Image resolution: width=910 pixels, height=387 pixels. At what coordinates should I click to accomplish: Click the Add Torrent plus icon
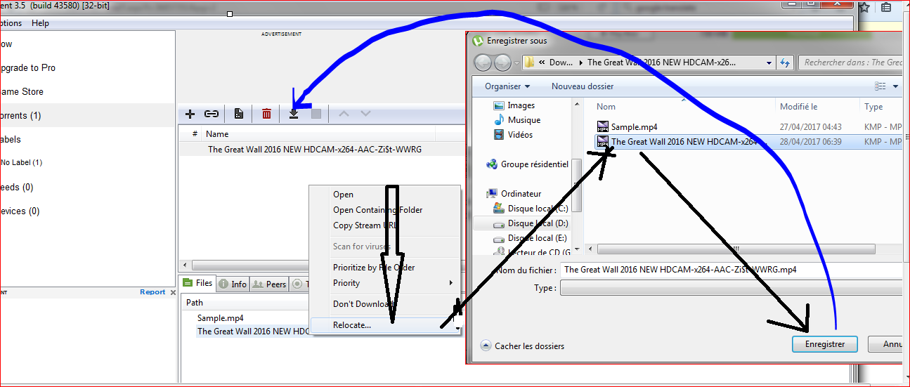click(190, 114)
